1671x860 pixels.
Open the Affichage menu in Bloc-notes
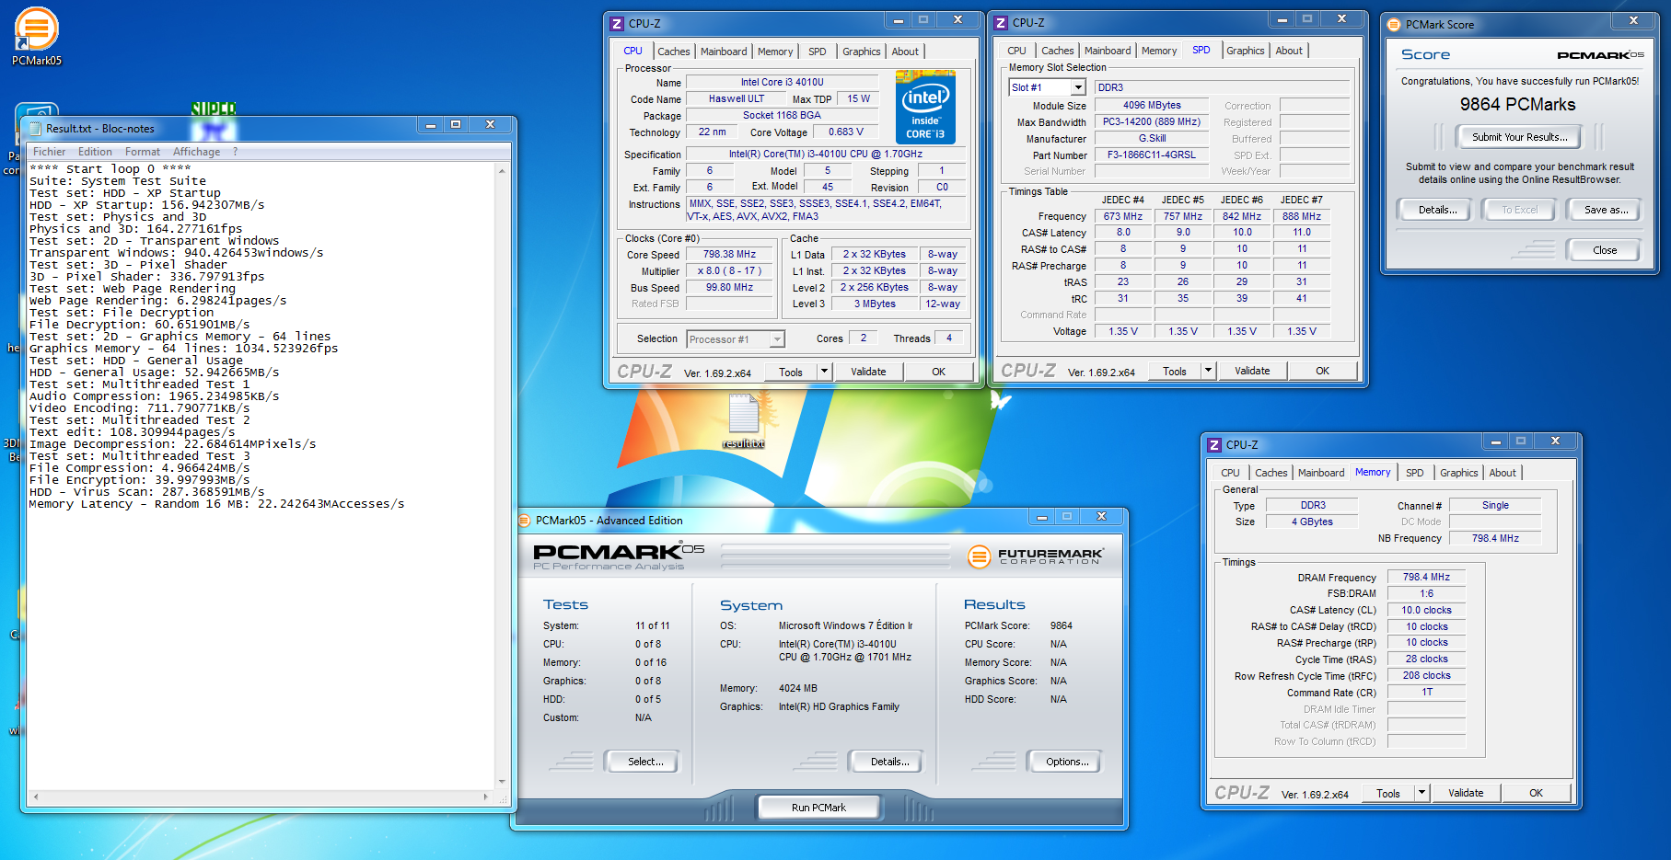click(x=197, y=152)
